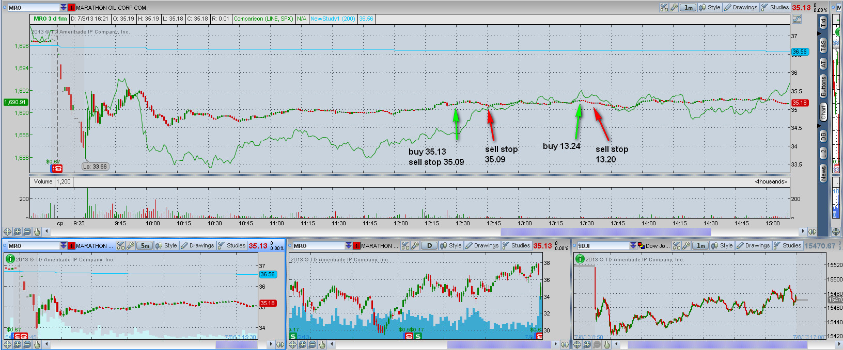
Task: Zoom out on the 5m MRO chart
Action: pyautogui.click(x=27, y=344)
